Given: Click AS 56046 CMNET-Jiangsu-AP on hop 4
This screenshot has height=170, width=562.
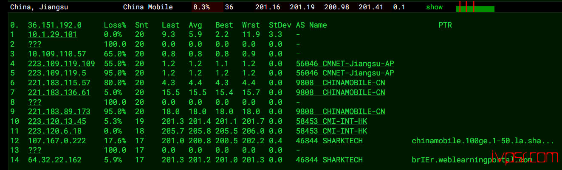Looking at the screenshot, I should click(345, 64).
